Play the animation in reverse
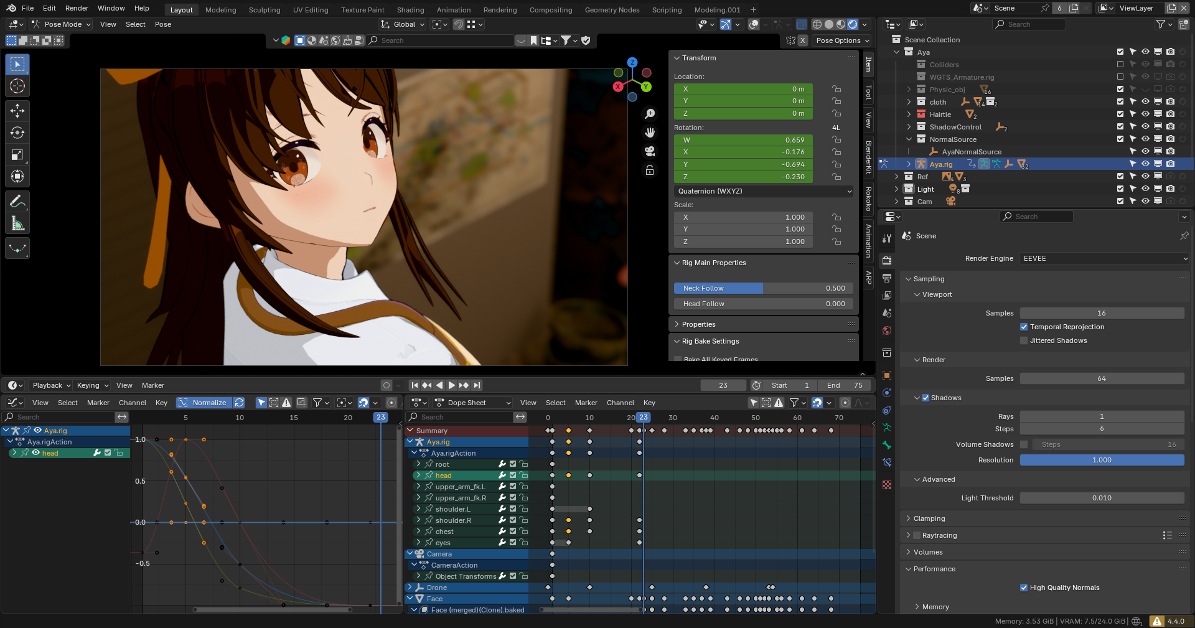This screenshot has height=628, width=1195. click(x=439, y=385)
